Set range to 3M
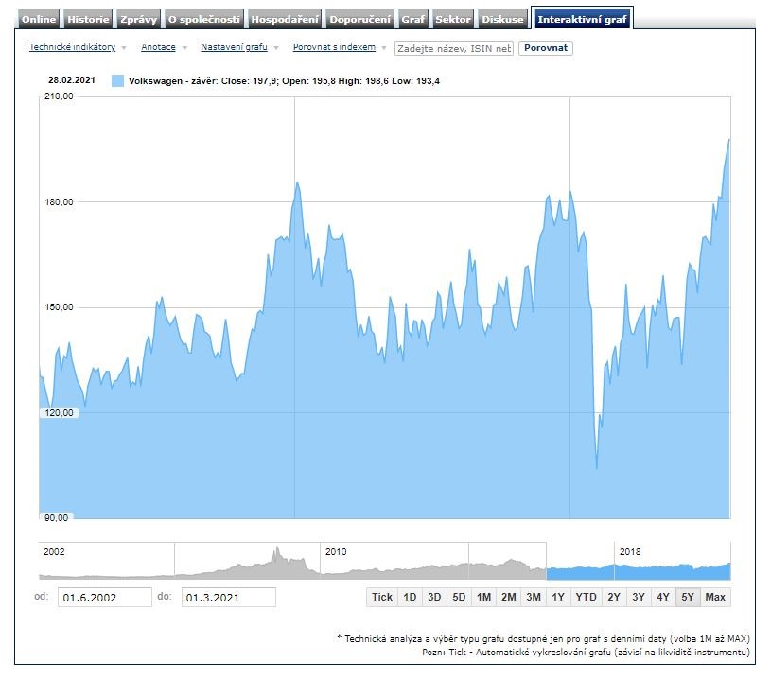 click(x=534, y=597)
